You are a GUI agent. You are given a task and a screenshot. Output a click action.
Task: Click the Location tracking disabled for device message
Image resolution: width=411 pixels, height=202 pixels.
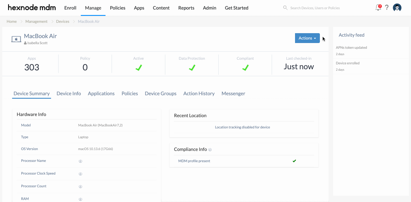tap(243, 127)
